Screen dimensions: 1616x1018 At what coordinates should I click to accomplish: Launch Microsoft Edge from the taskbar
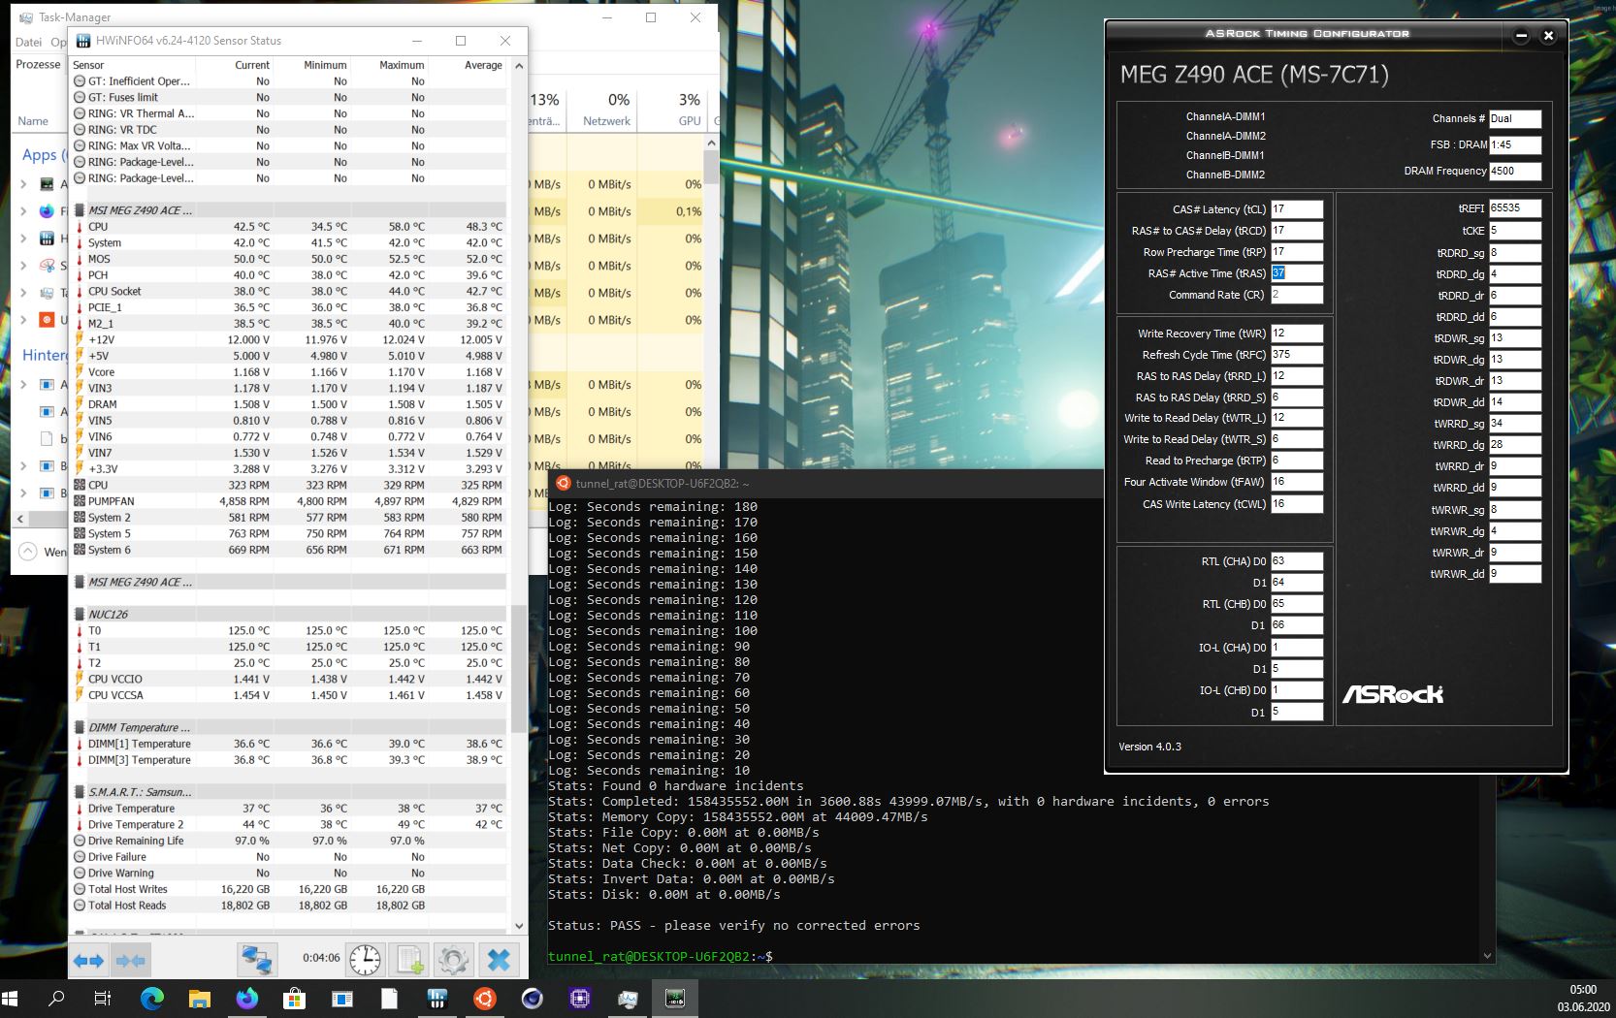(152, 998)
